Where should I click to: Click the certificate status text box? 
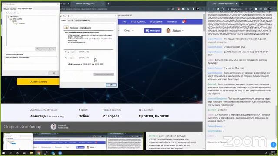pos(31,60)
